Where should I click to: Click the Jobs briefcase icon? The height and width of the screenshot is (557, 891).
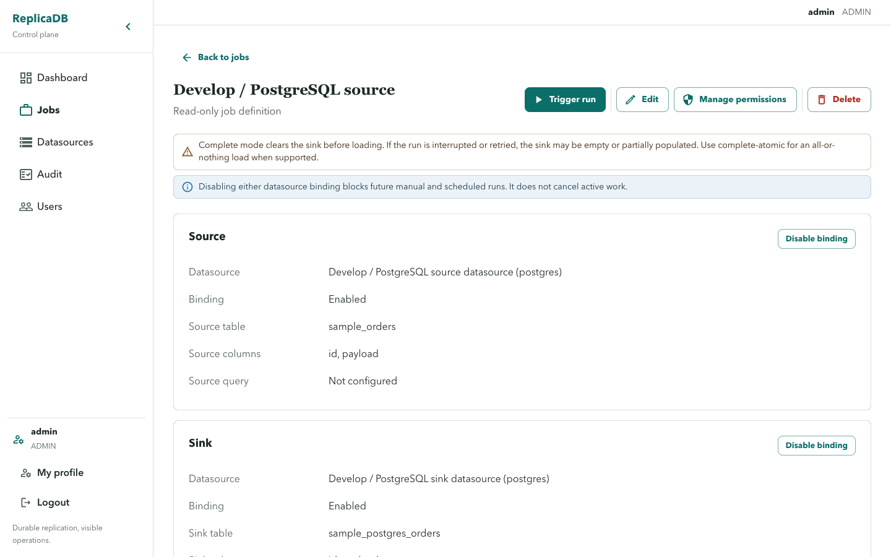26,110
